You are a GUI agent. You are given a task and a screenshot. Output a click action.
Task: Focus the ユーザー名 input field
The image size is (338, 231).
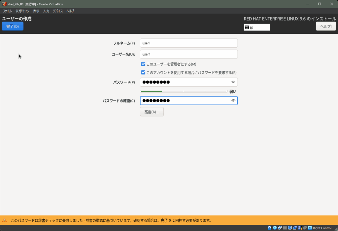tap(189, 54)
